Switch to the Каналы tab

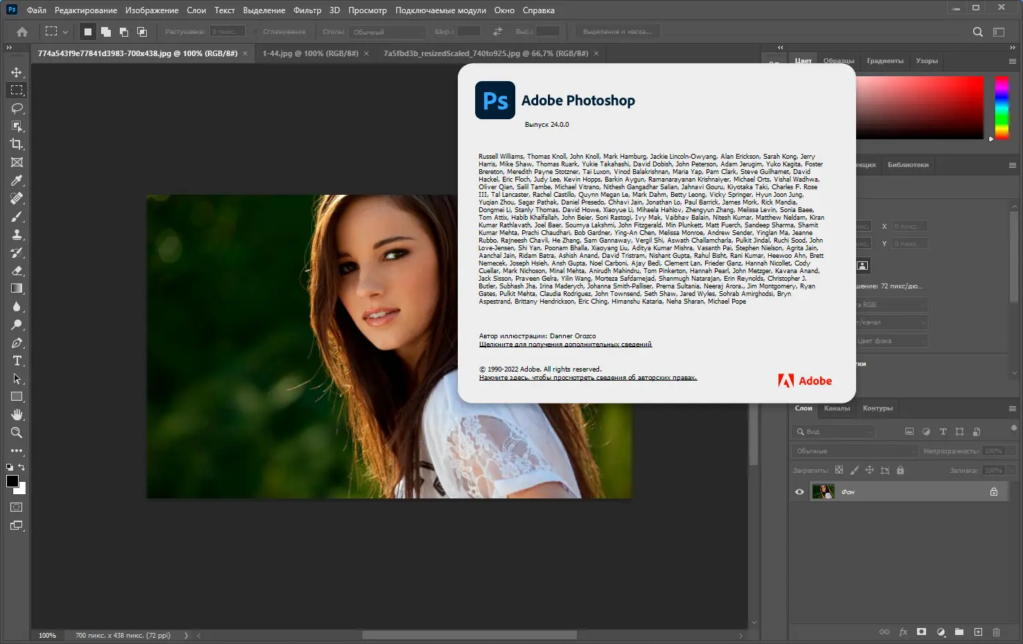click(837, 408)
